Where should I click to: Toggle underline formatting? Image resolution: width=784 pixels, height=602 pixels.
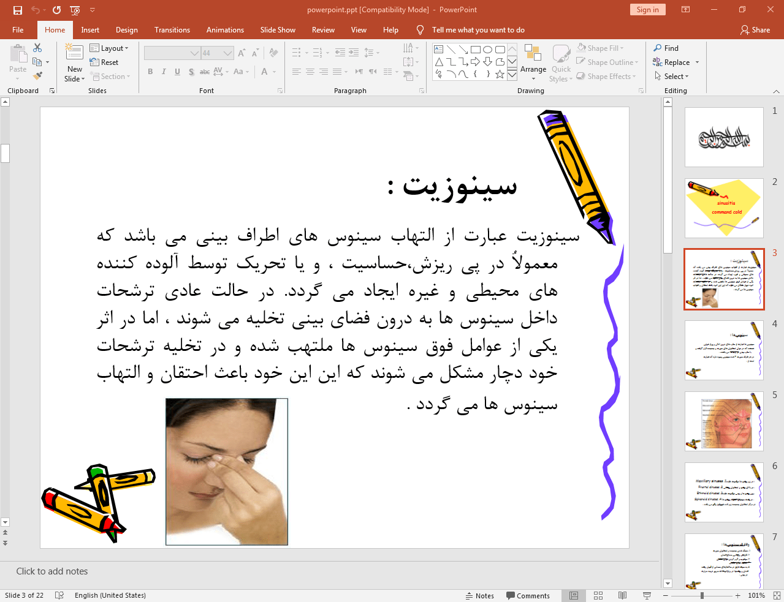(177, 72)
